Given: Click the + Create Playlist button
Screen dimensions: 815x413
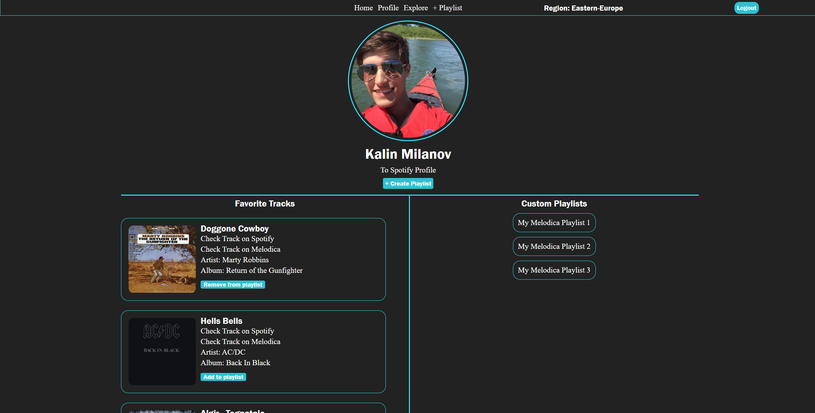Looking at the screenshot, I should (x=408, y=183).
